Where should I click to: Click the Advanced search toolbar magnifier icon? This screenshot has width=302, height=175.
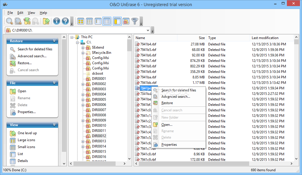point(18,21)
